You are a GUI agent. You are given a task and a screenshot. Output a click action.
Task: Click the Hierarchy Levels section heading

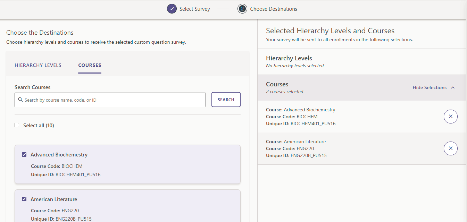[x=289, y=58]
